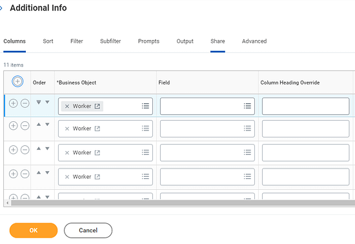Viewport: 355px width, 244px height.
Task: Move the third row down
Action: pos(47,148)
